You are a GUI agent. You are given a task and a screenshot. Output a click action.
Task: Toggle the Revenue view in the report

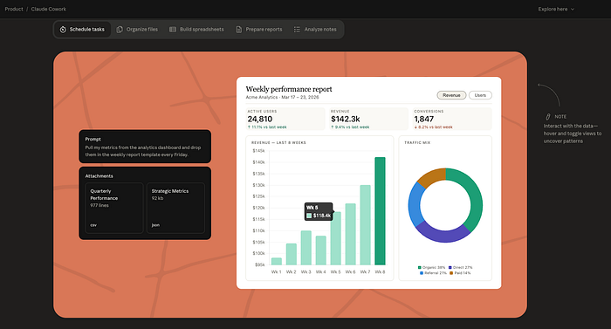(451, 95)
